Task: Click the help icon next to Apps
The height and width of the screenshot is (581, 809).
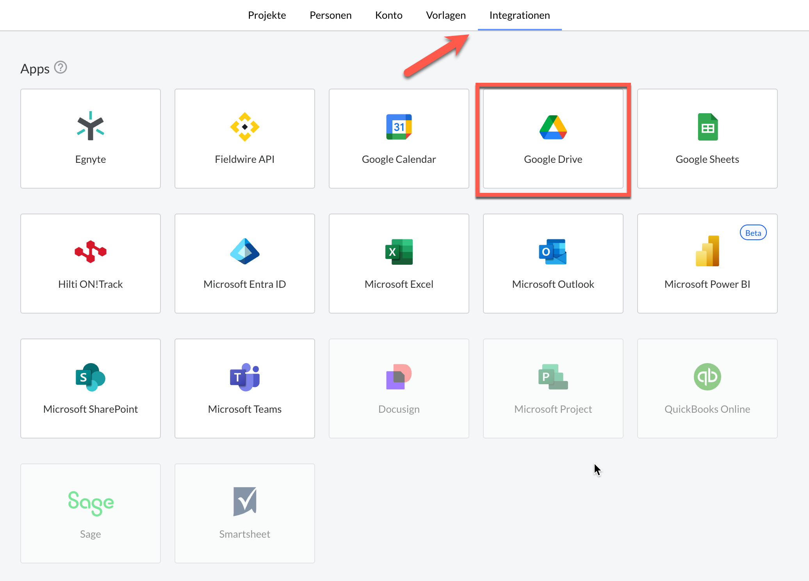Action: [61, 68]
